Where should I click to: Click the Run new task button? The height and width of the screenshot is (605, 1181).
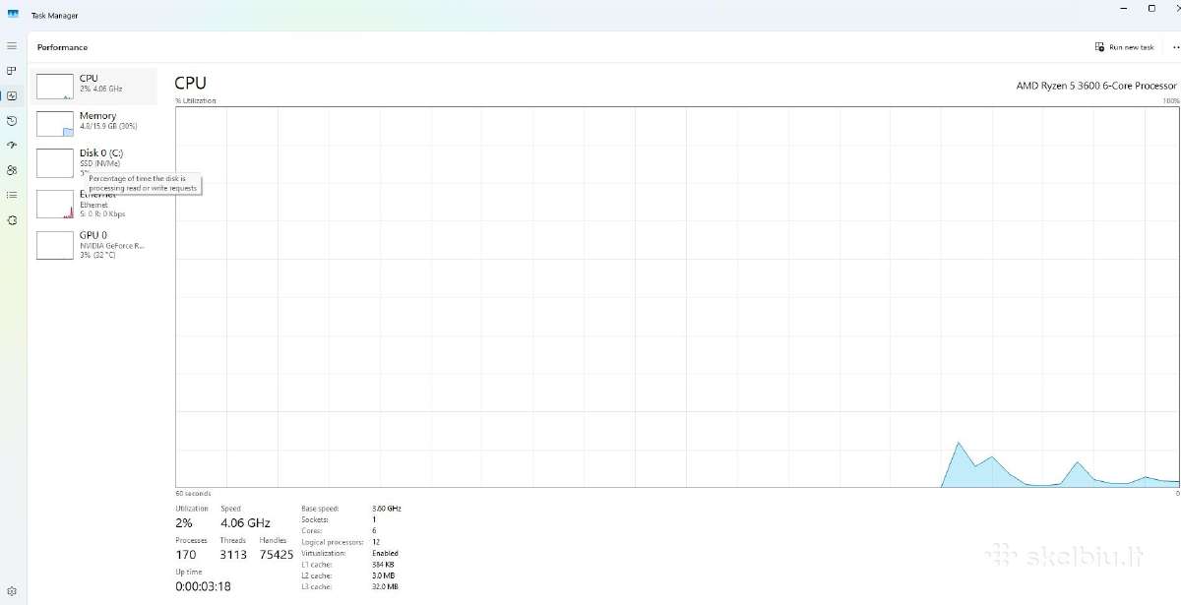click(x=1125, y=47)
